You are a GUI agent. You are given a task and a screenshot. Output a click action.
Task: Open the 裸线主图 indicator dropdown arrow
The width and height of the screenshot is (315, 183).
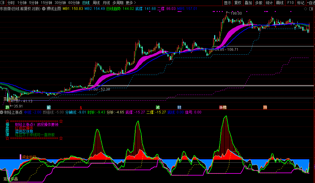(x=43, y=9)
